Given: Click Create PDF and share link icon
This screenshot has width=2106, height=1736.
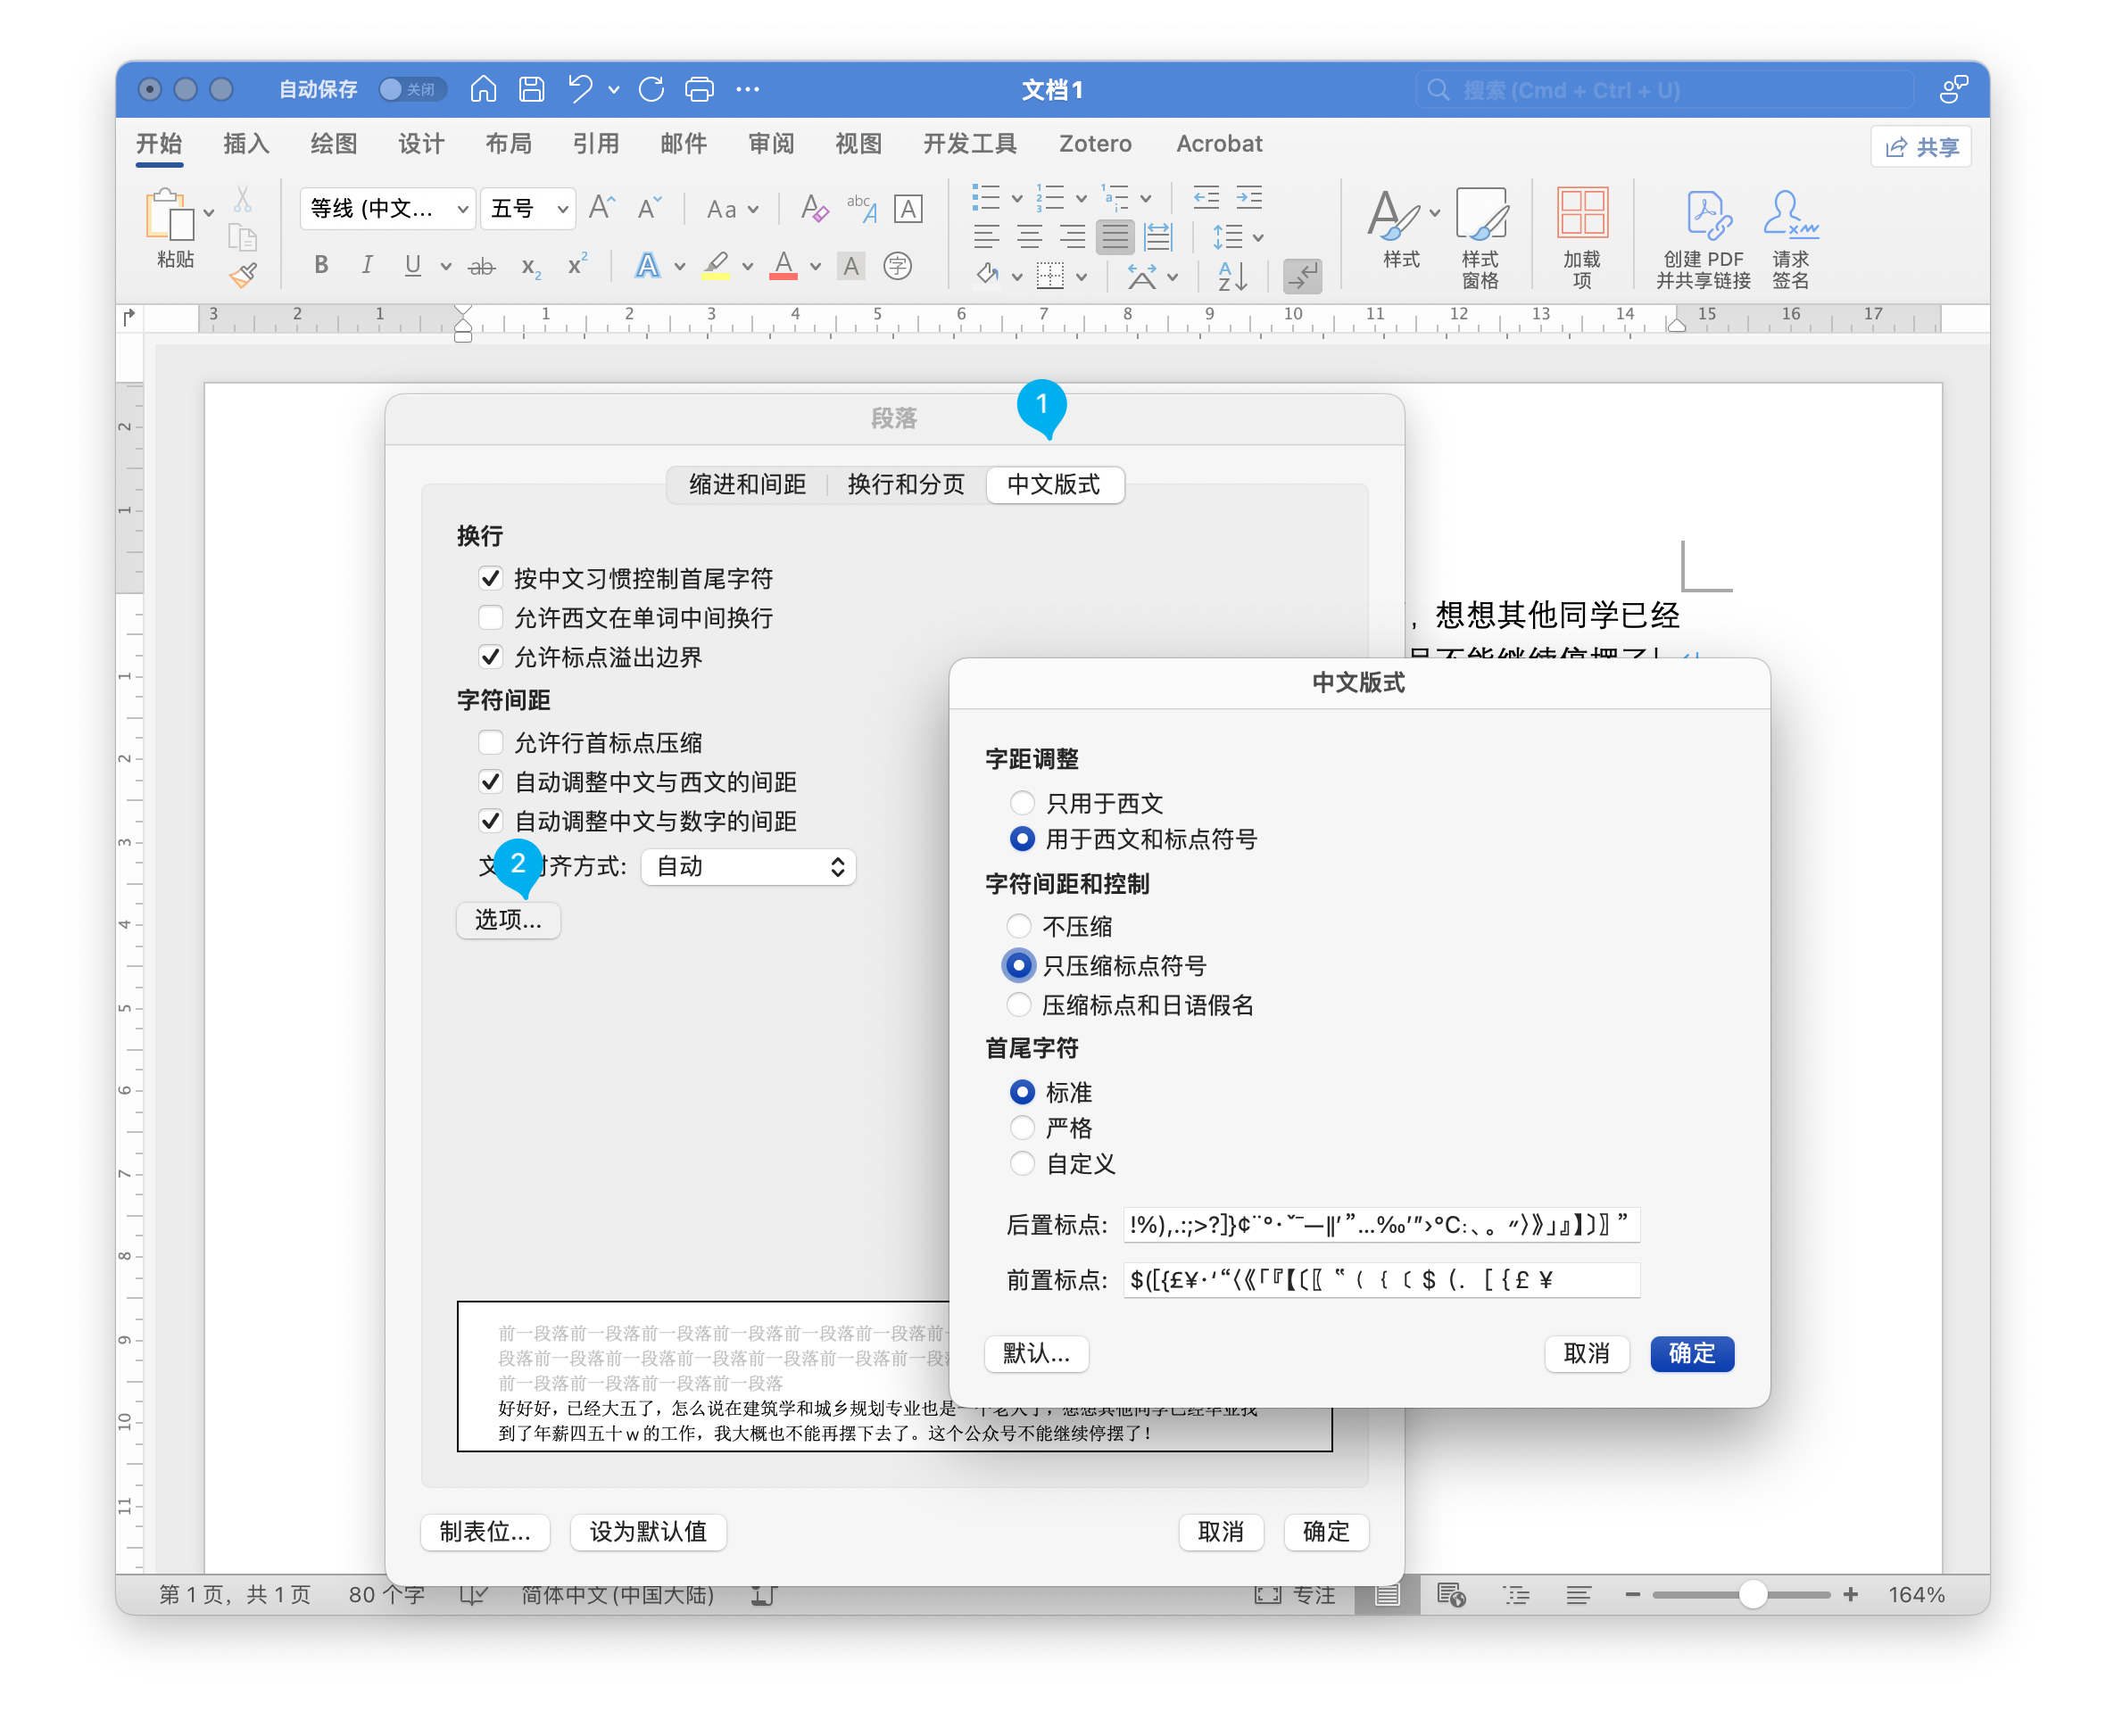Looking at the screenshot, I should coord(1703,240).
